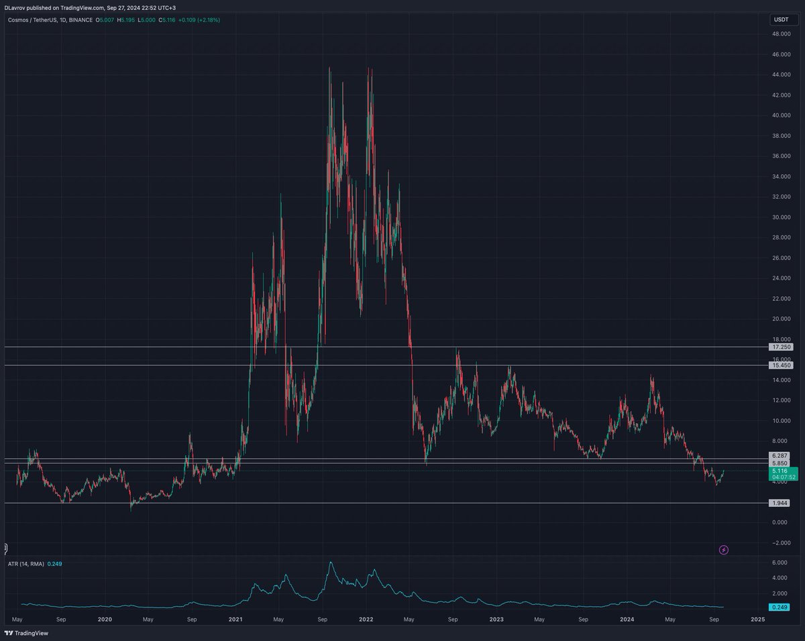The image size is (805, 641).
Task: Click the 2020 time axis label
Action: [x=104, y=620]
